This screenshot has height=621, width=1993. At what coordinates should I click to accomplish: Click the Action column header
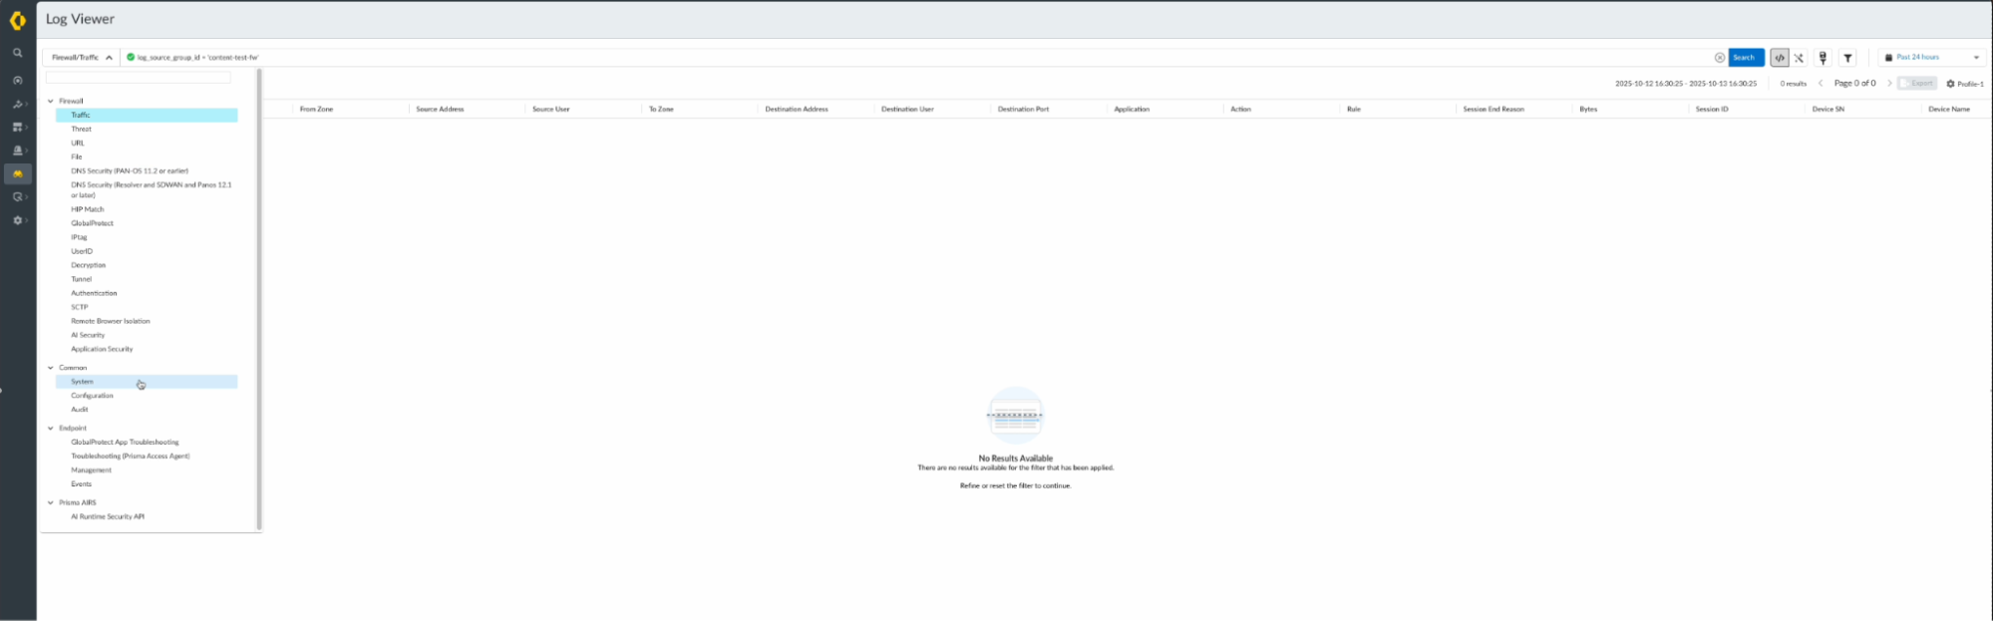(1240, 110)
